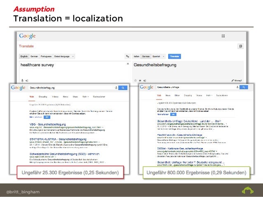Open 'DGStat - Nationale Gesundheitsumfrage' result
Viewport: 263px width, 197px height.
180,148
